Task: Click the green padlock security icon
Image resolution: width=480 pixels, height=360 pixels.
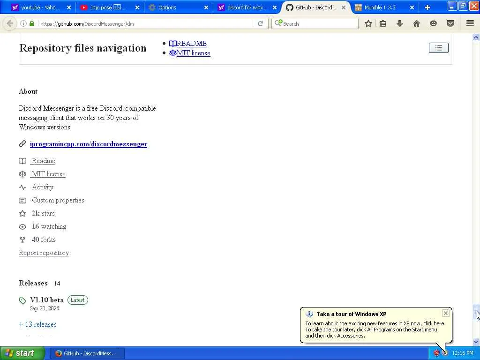Action: click(x=32, y=23)
